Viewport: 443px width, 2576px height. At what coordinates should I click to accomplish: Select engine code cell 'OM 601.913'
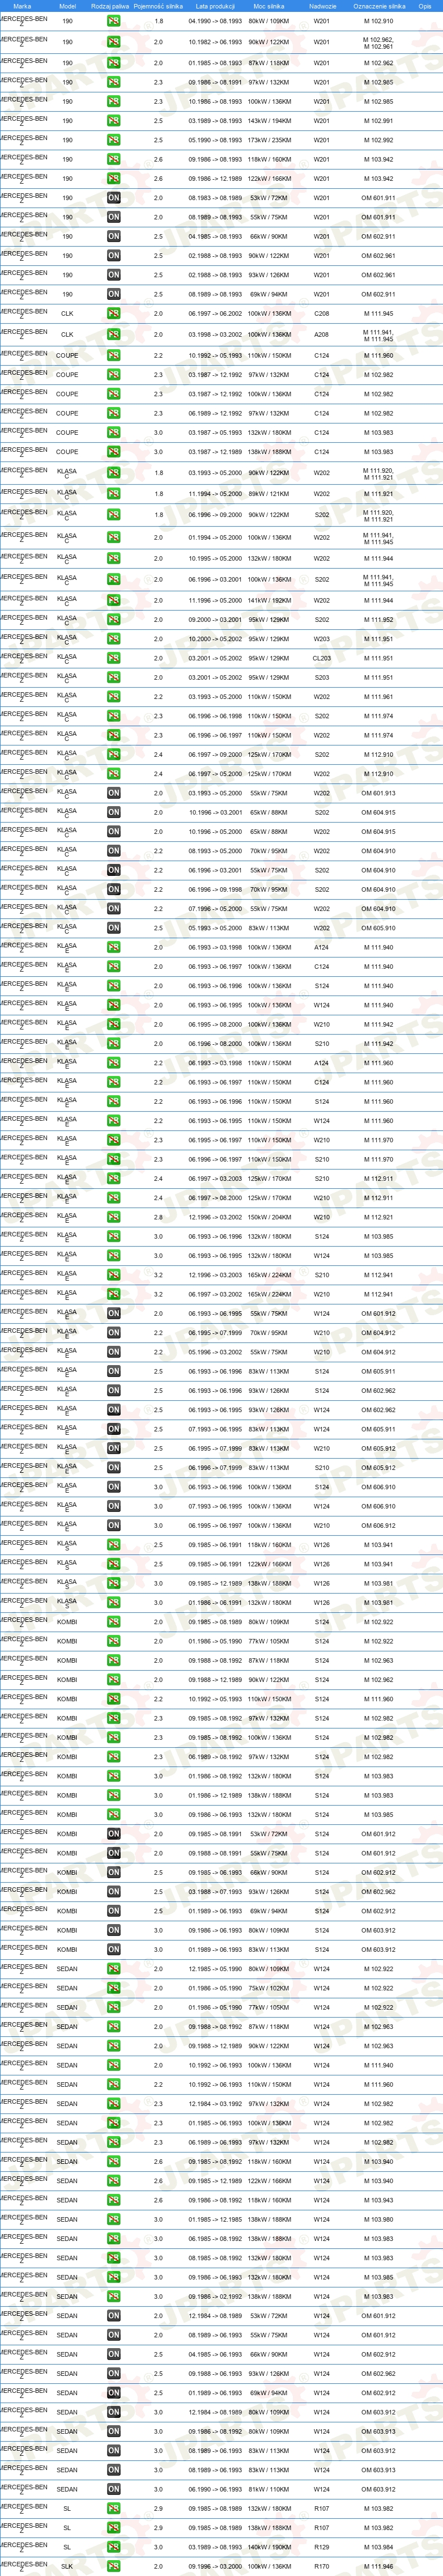(379, 793)
